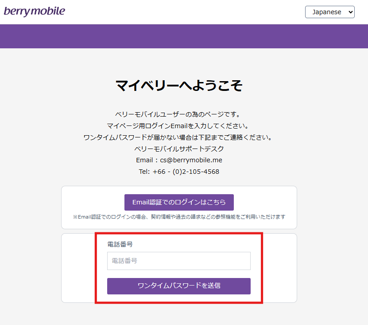Click the マイベリーへようこそ heading
368x325 pixels.
(x=179, y=85)
